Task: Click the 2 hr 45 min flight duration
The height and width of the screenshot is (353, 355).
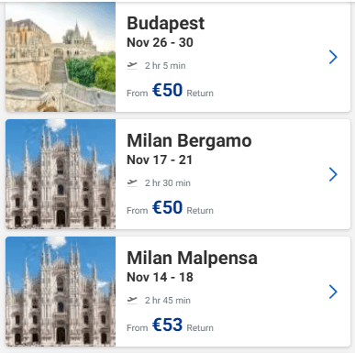Action: tap(168, 301)
